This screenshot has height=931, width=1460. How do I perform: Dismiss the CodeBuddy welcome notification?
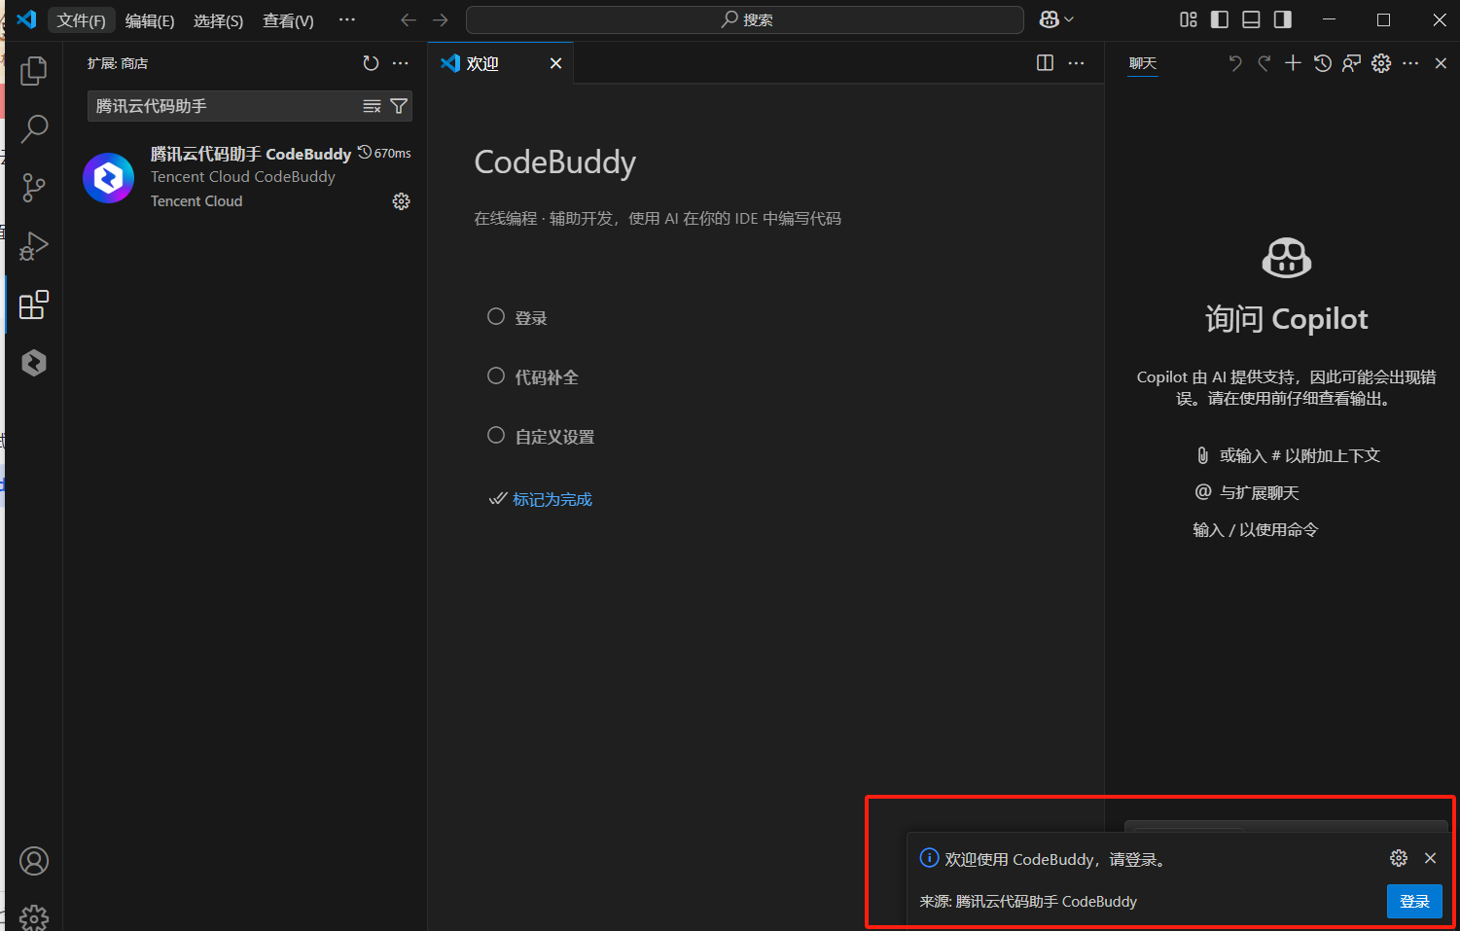pyautogui.click(x=1430, y=858)
